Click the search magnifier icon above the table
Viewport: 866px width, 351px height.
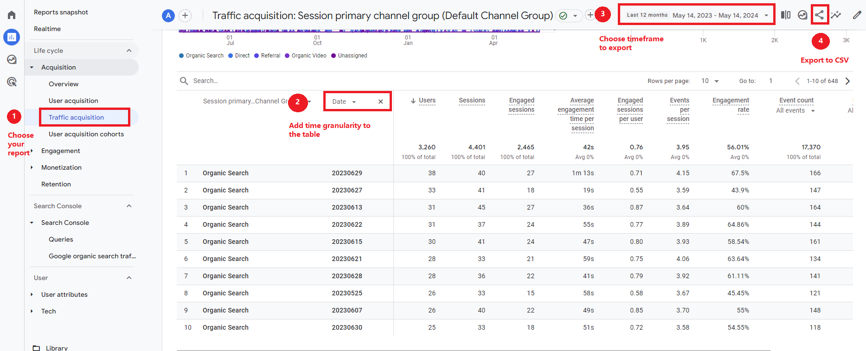tap(184, 81)
